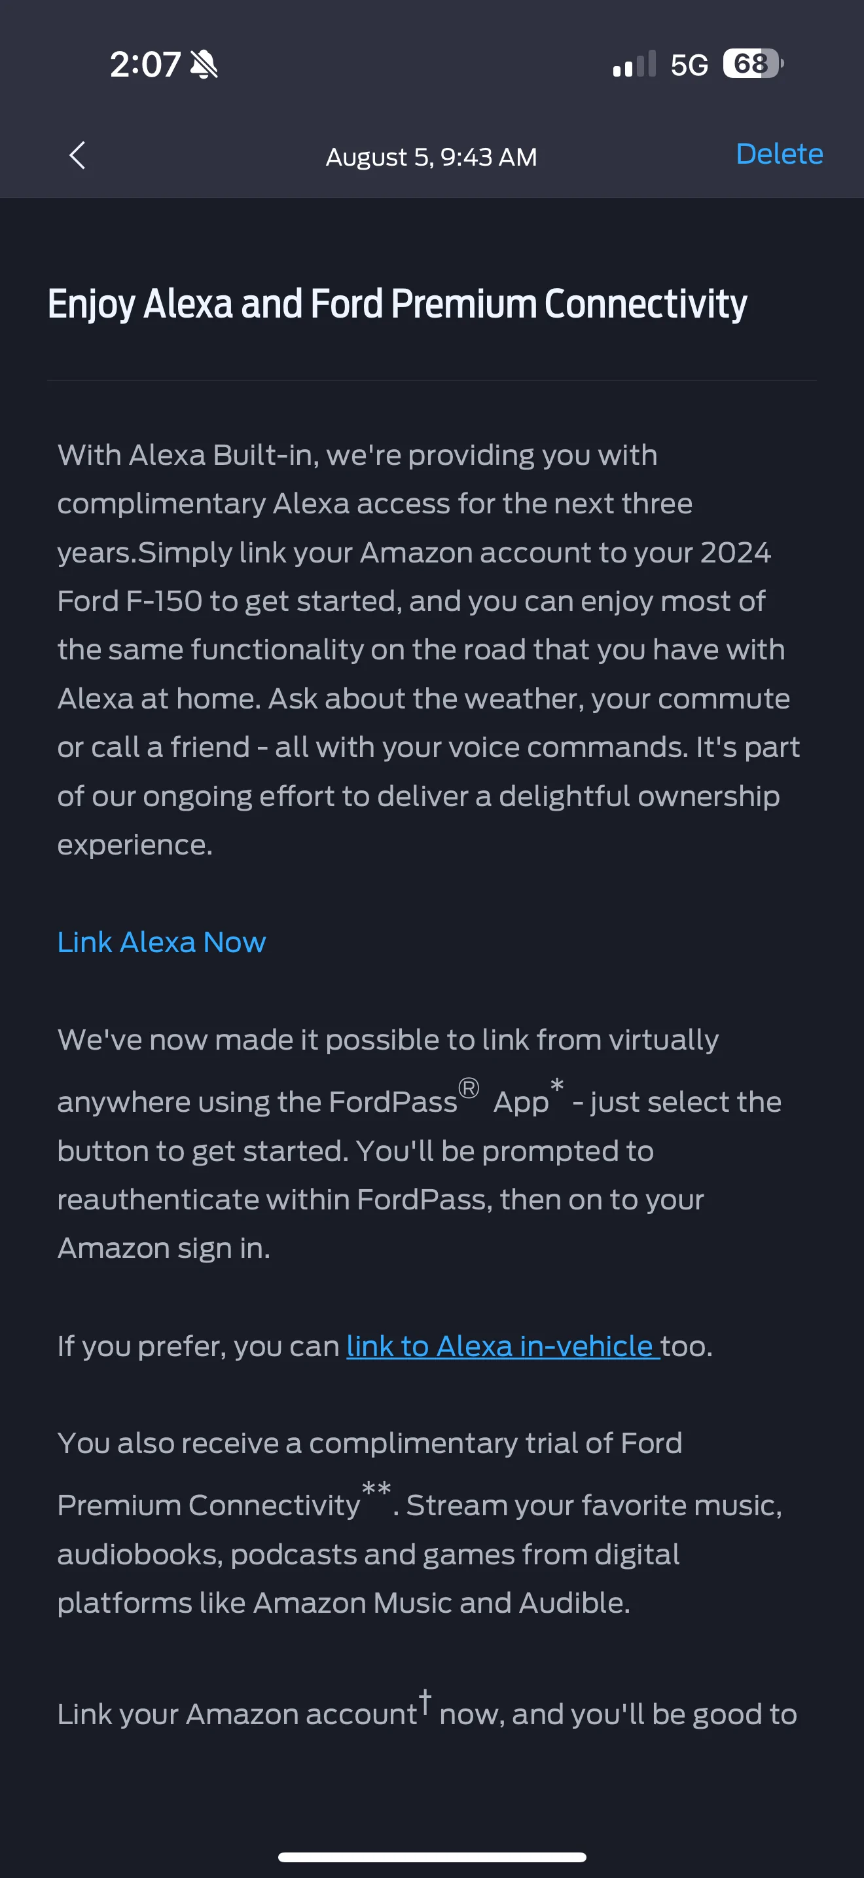
Task: Open the Link Alexa Now link
Action: tap(162, 942)
